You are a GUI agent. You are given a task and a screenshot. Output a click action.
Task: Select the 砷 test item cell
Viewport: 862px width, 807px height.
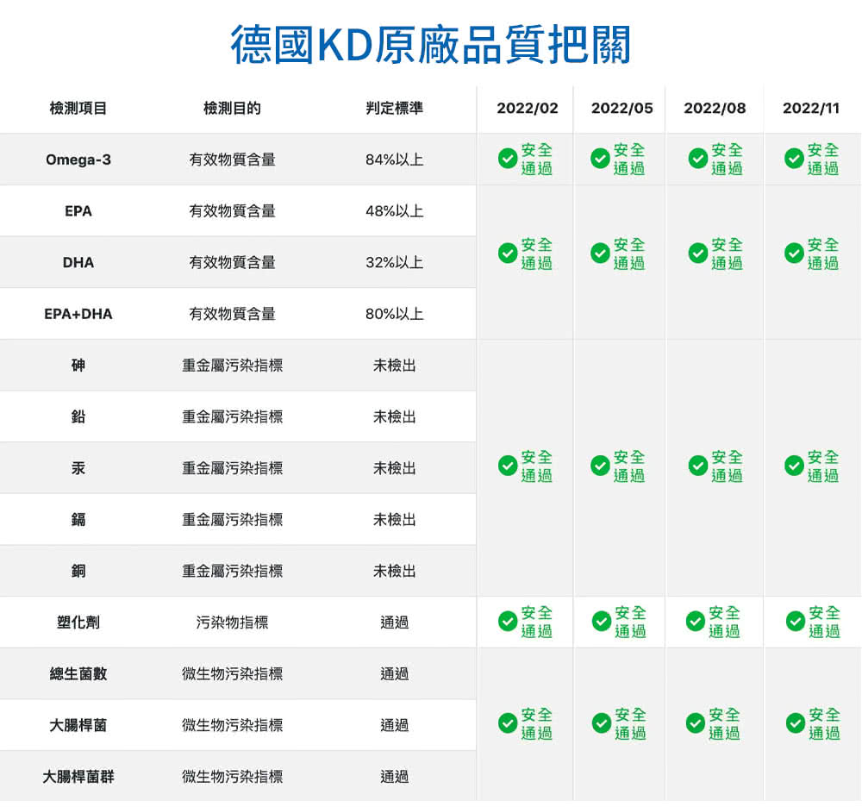[x=78, y=366]
